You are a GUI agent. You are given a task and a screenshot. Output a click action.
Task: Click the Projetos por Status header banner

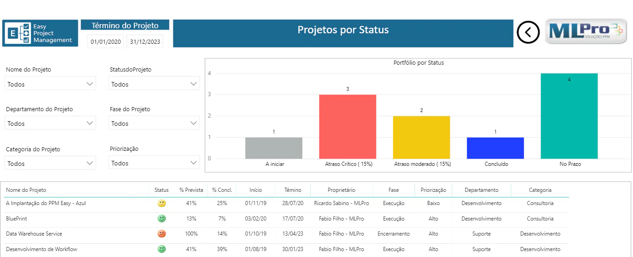(343, 33)
